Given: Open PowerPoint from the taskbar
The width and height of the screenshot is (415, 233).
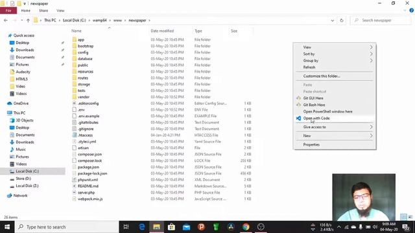Looking at the screenshot, I should point(201,227).
